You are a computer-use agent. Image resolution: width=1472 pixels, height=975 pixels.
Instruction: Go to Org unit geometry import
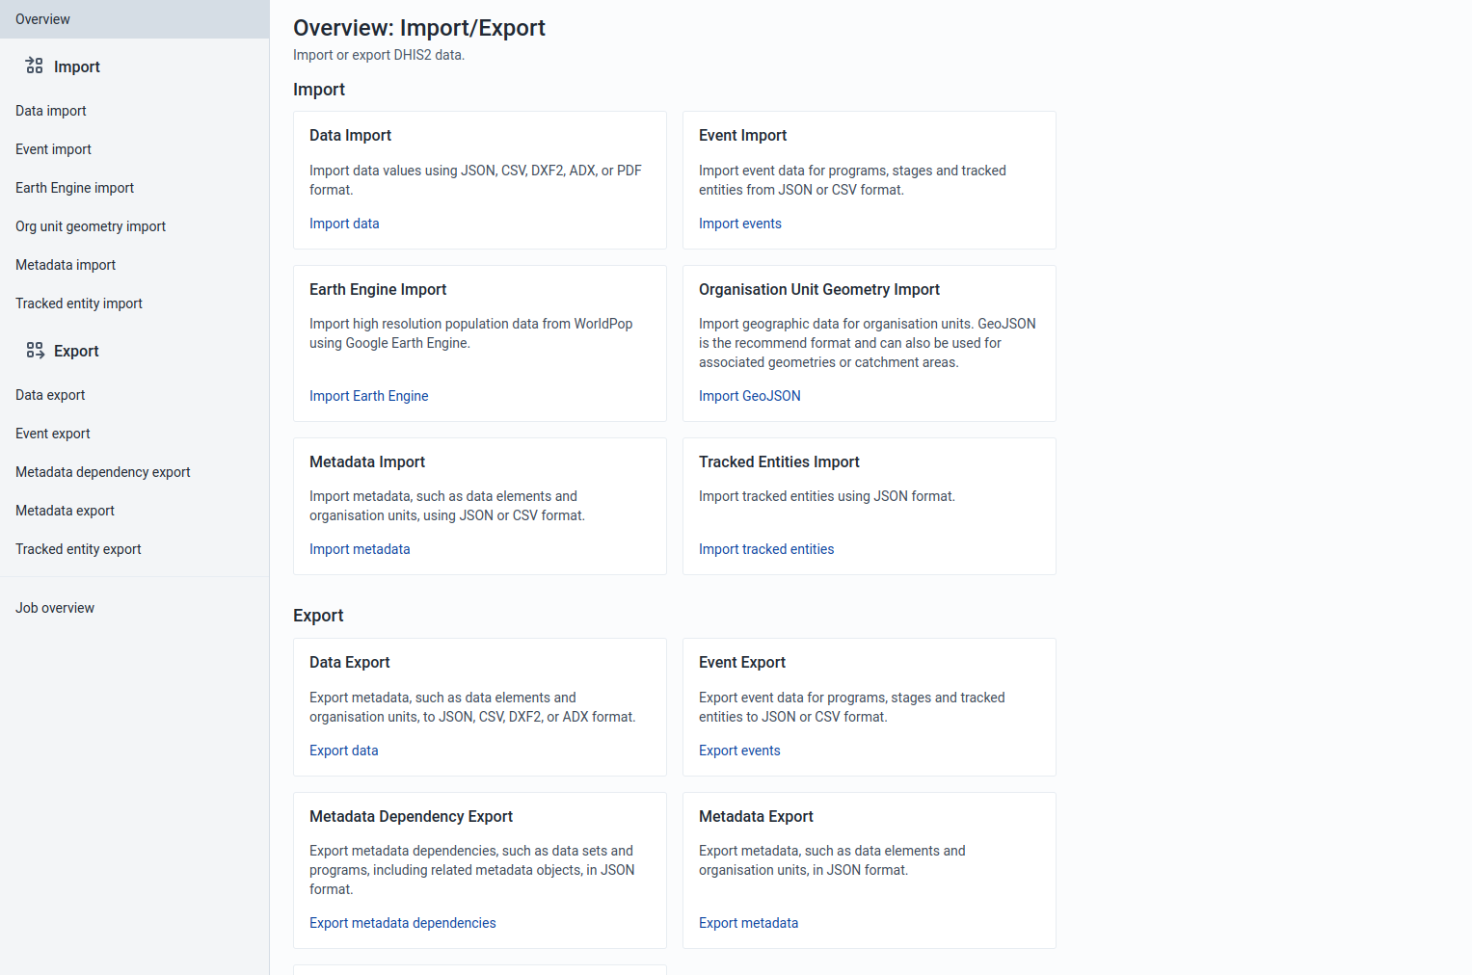point(91,226)
